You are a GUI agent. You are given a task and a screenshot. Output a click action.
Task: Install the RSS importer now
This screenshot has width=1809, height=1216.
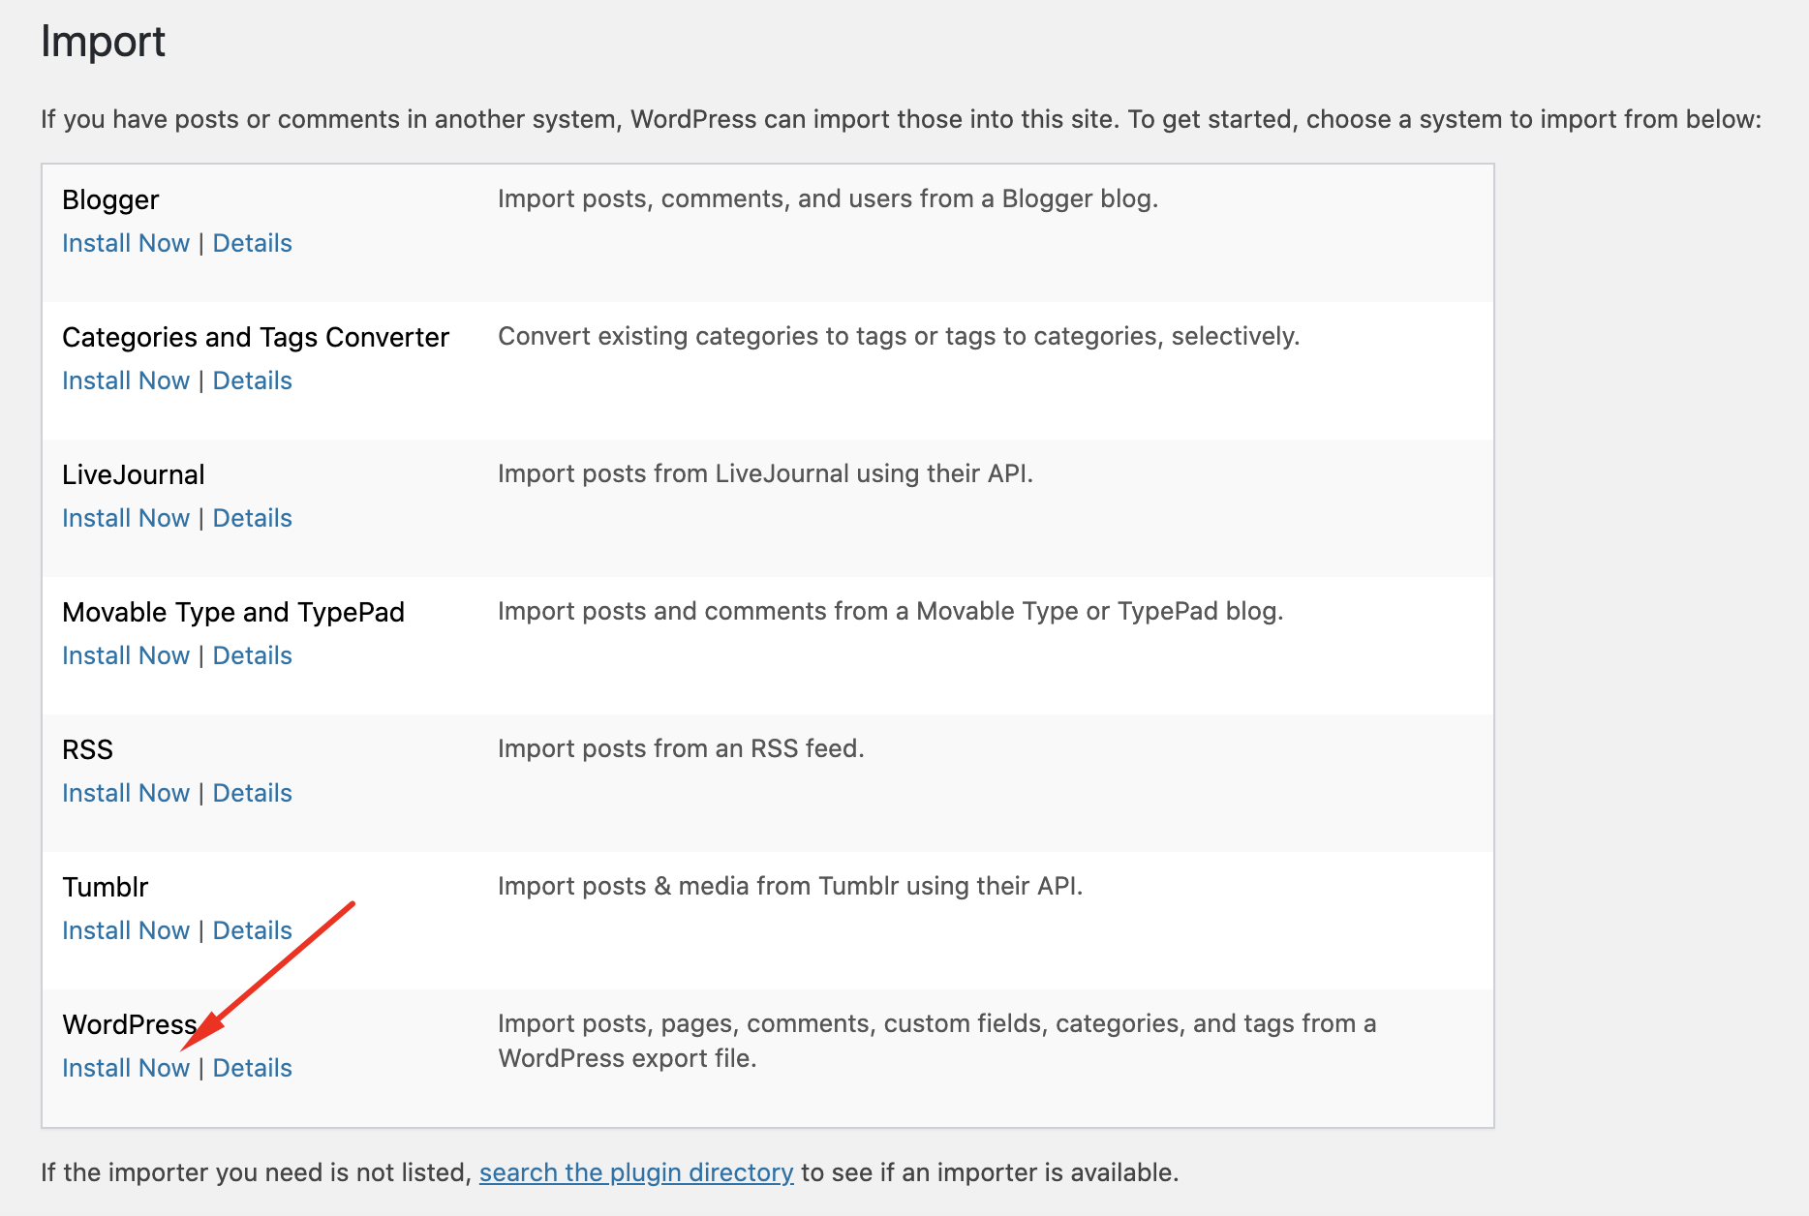click(x=126, y=793)
